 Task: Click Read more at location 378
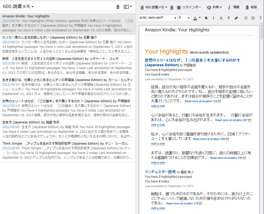(184, 203)
